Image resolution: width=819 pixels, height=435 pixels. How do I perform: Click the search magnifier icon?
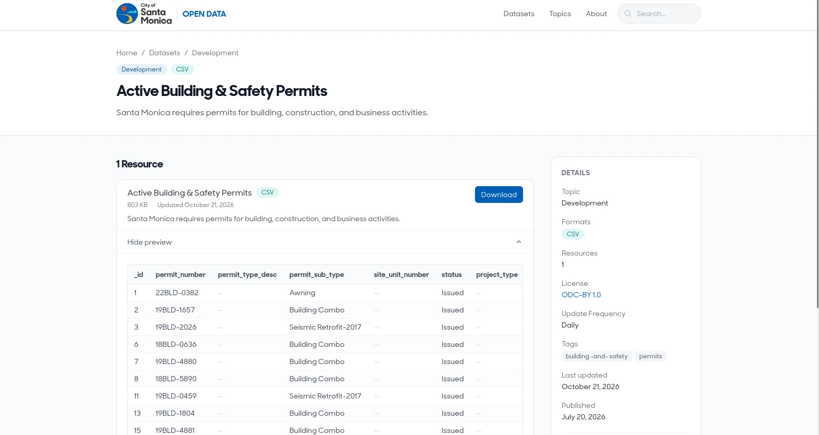pyautogui.click(x=628, y=14)
